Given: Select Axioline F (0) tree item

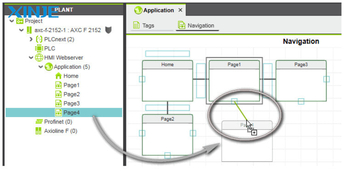Looking at the screenshot, I should pyautogui.click(x=61, y=131).
